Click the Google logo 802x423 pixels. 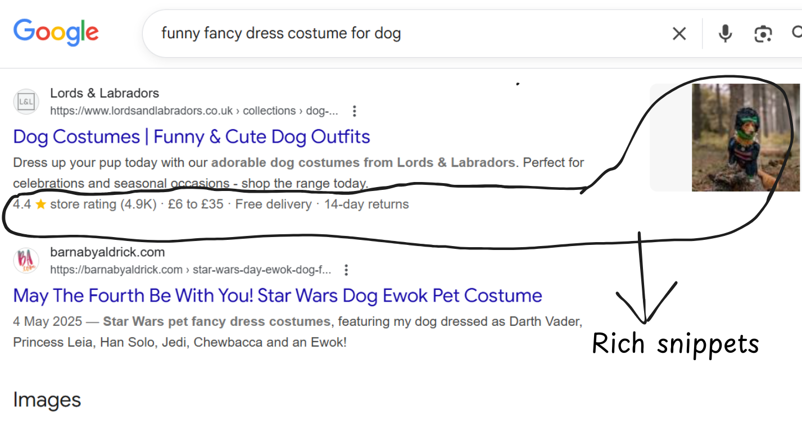56,33
